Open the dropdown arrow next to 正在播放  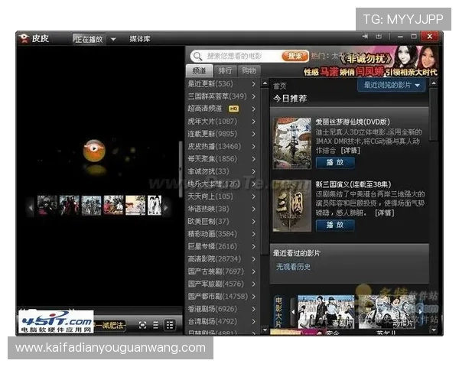113,39
